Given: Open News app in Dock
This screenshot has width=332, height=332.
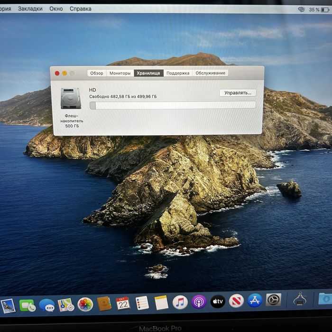Looking at the screenshot, I should coord(236,301).
